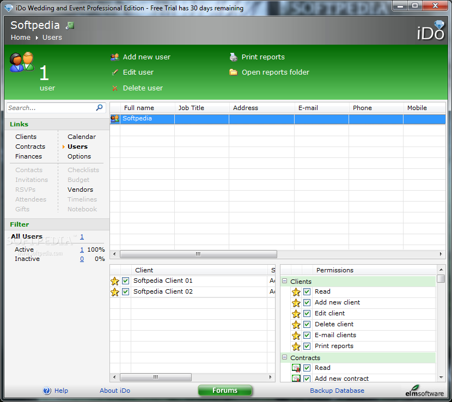Image resolution: width=452 pixels, height=402 pixels.
Task: Open Options link in sidebar
Action: [x=80, y=156]
